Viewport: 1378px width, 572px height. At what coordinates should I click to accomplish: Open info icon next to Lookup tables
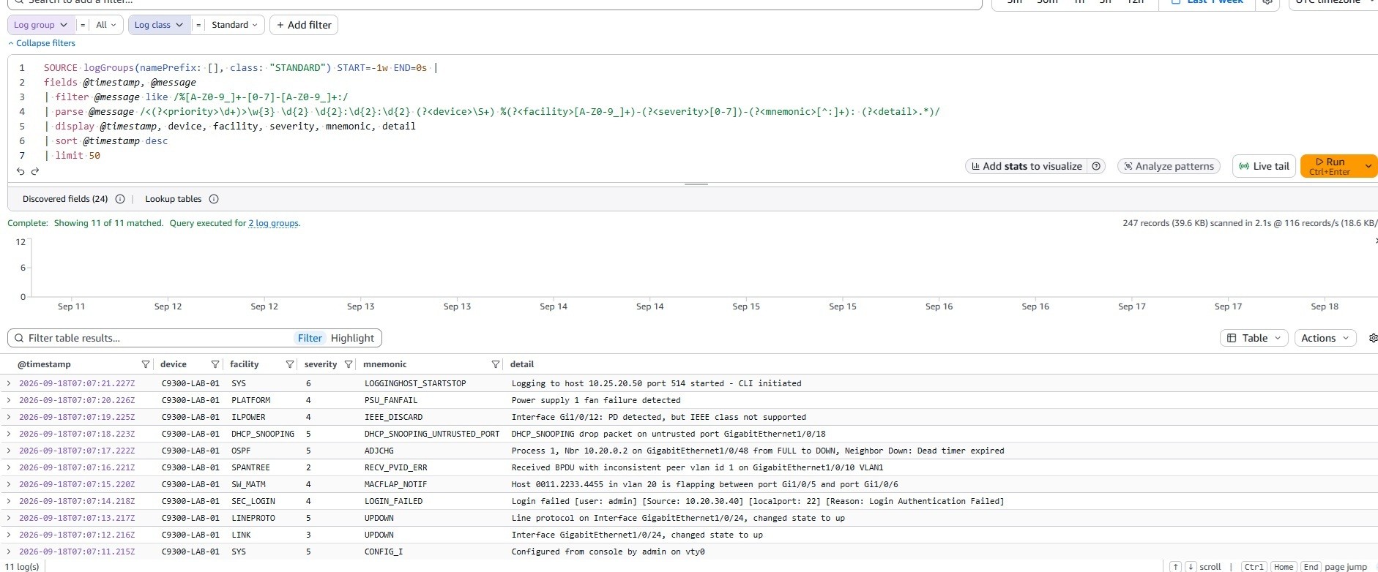tap(214, 199)
